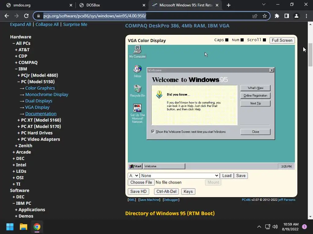Expand the AT&T tree node
Image resolution: width=313 pixels, height=234 pixels.
(22, 50)
